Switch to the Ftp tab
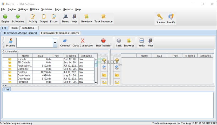 point(4,28)
